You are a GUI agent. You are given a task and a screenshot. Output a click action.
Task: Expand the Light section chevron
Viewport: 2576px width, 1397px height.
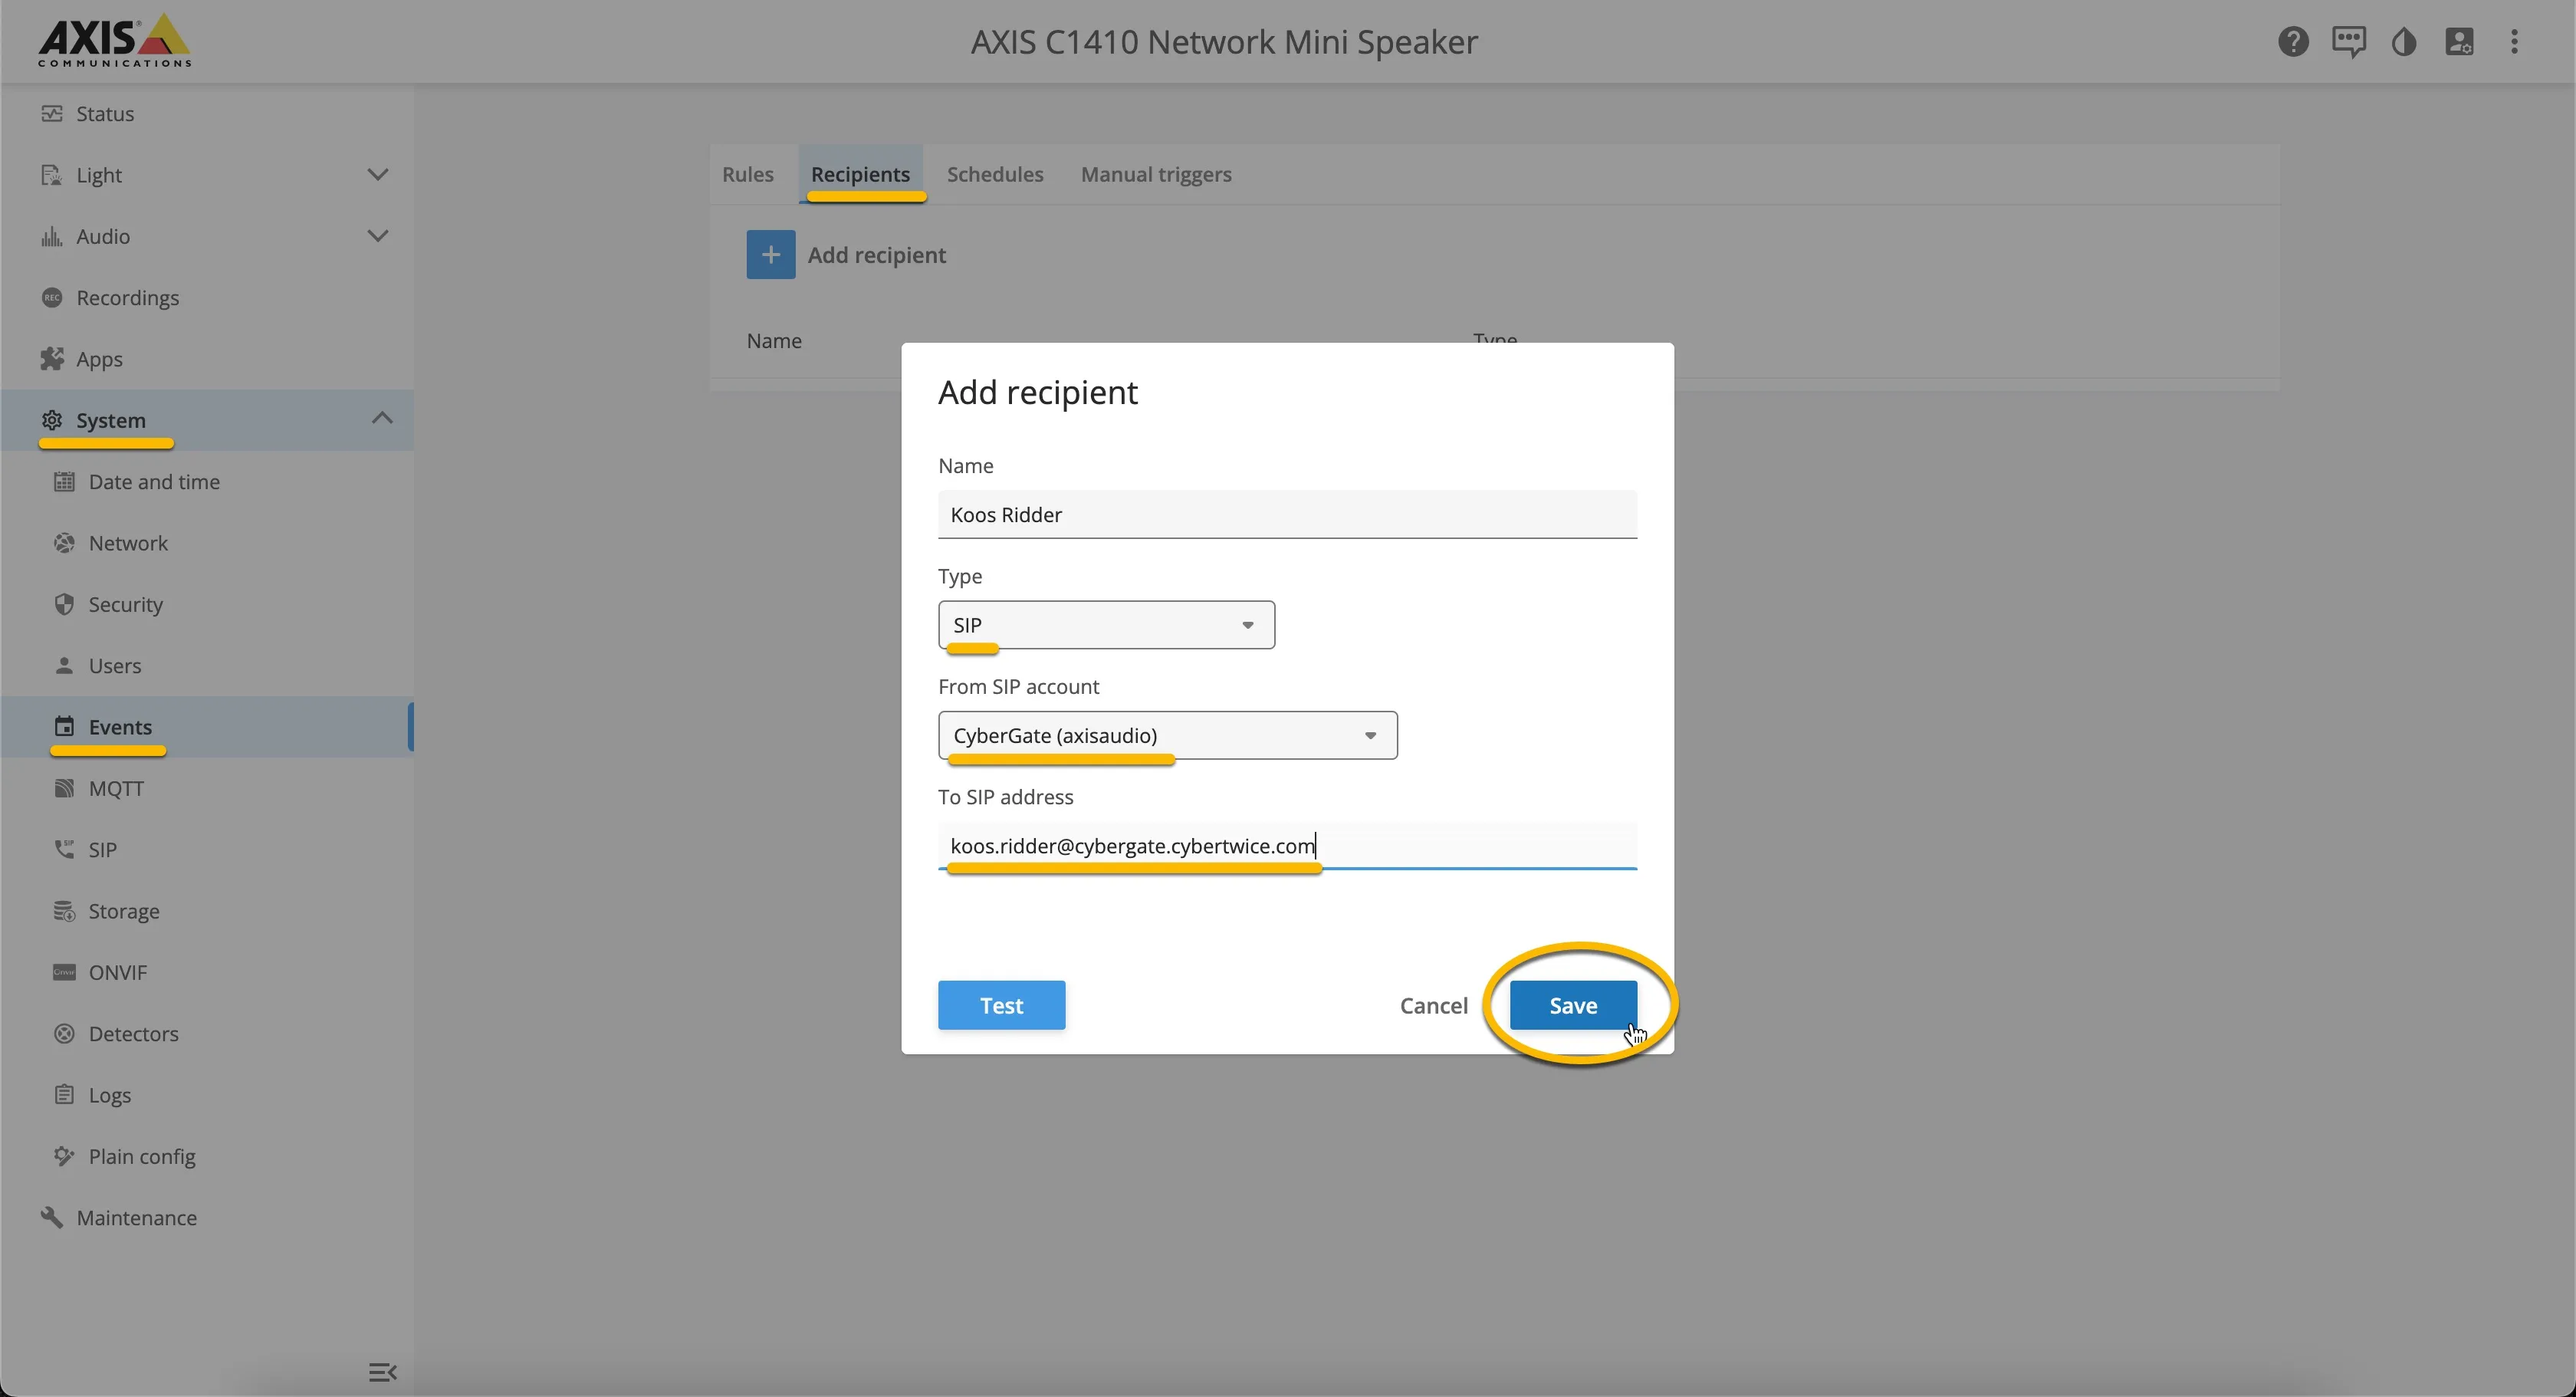coord(377,175)
